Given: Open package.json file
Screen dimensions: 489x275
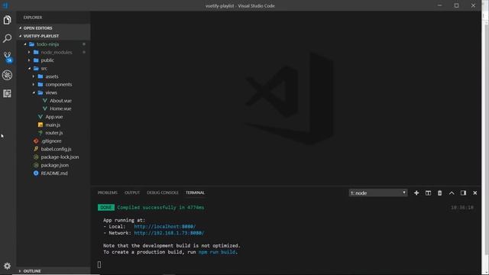Looking at the screenshot, I should pyautogui.click(x=55, y=165).
